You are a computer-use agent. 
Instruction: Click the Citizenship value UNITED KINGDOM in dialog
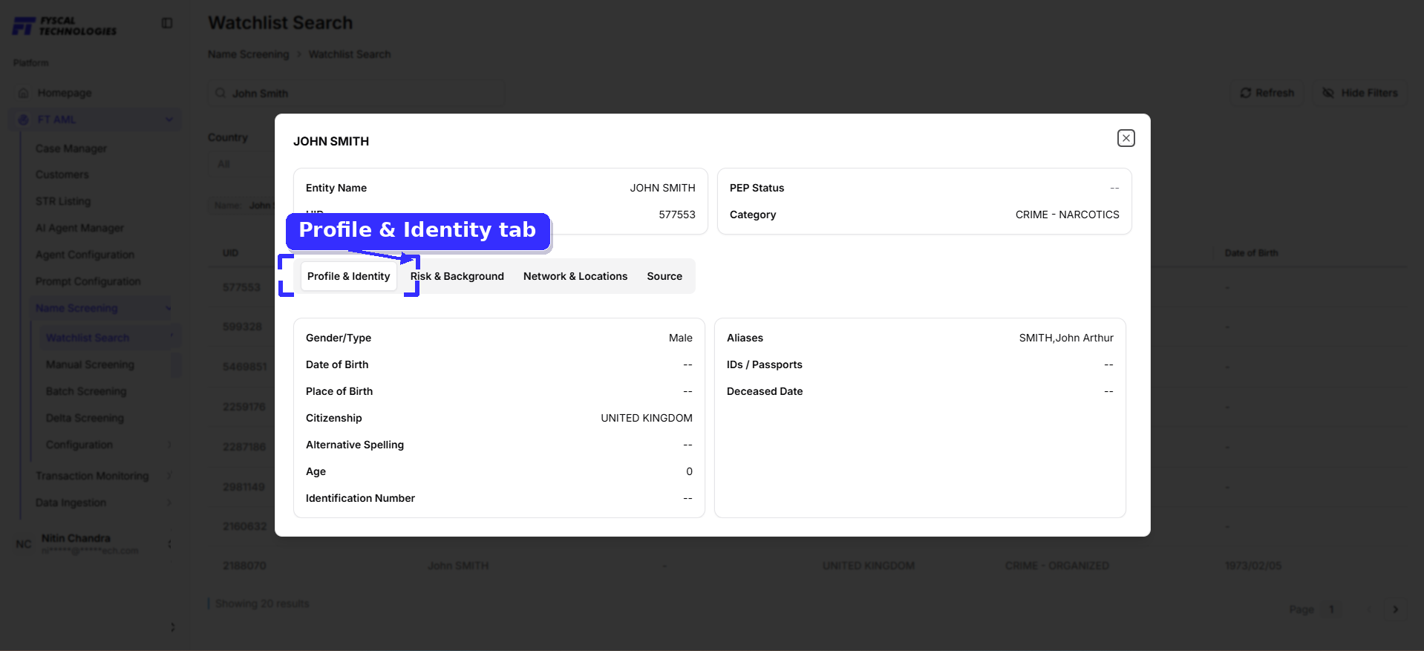(647, 418)
